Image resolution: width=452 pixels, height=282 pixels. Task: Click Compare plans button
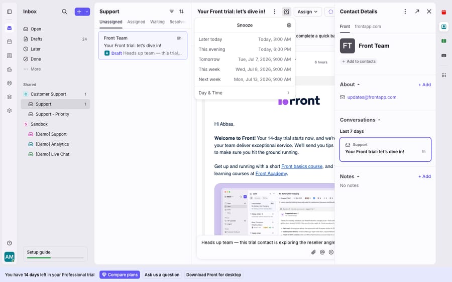pyautogui.click(x=120, y=275)
